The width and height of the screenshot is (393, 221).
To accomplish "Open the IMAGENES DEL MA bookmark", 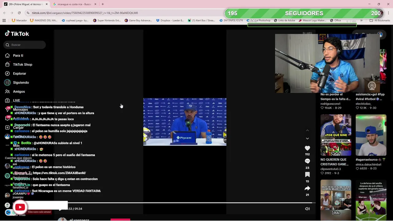I will [x=44, y=21].
